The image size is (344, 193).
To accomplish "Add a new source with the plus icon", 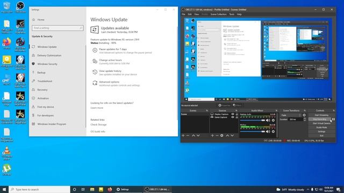I will pyautogui.click(x=212, y=136).
